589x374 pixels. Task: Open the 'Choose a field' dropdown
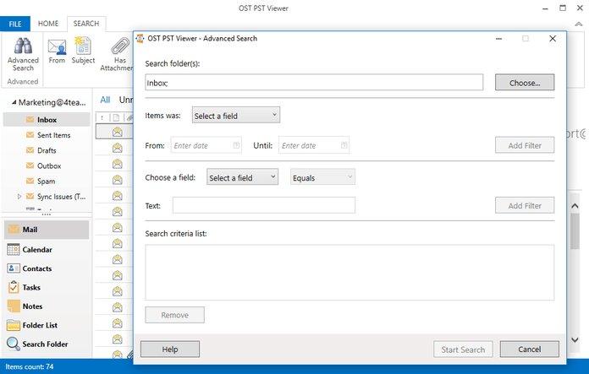[x=242, y=177]
